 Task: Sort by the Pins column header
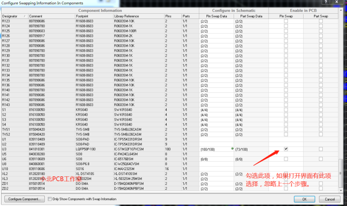click(173, 16)
